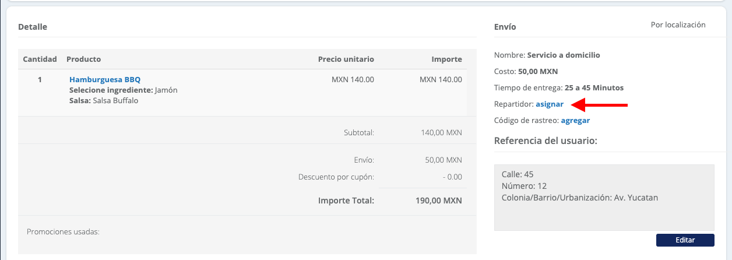Click the 'asignar' repartidor link
Image resolution: width=732 pixels, height=260 pixels.
pyautogui.click(x=550, y=104)
